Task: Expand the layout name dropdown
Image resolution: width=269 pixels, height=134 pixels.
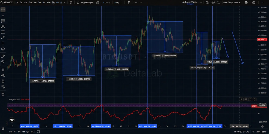Action: click(x=201, y=2)
